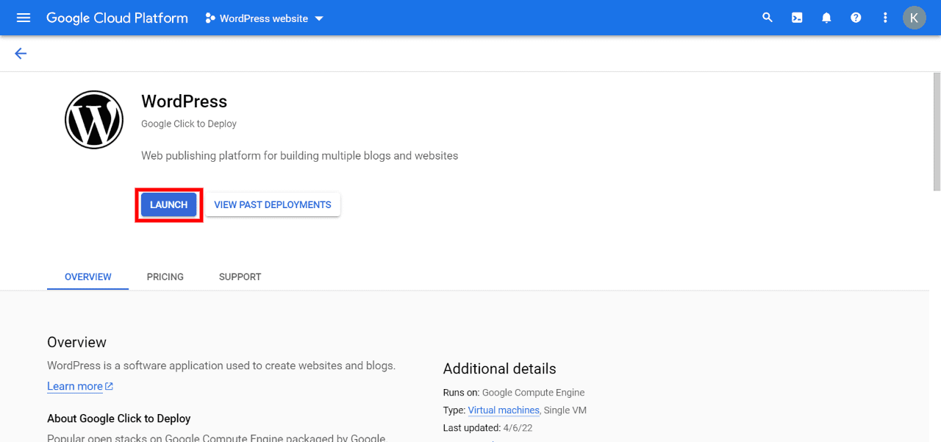Open the Virtual machines link
This screenshot has width=941, height=442.
pyautogui.click(x=504, y=410)
